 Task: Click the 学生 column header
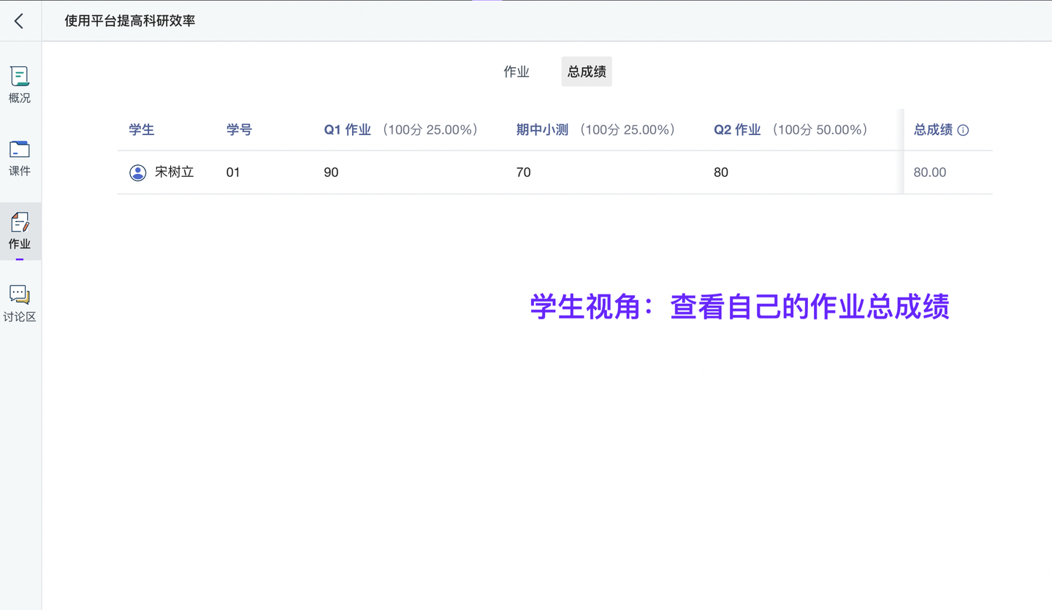(142, 129)
